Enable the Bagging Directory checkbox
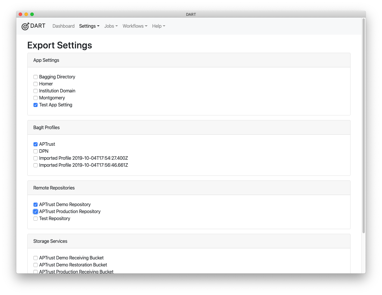This screenshot has height=295, width=382. [35, 77]
